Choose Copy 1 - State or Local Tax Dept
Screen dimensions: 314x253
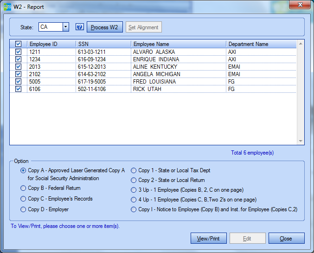coord(134,171)
